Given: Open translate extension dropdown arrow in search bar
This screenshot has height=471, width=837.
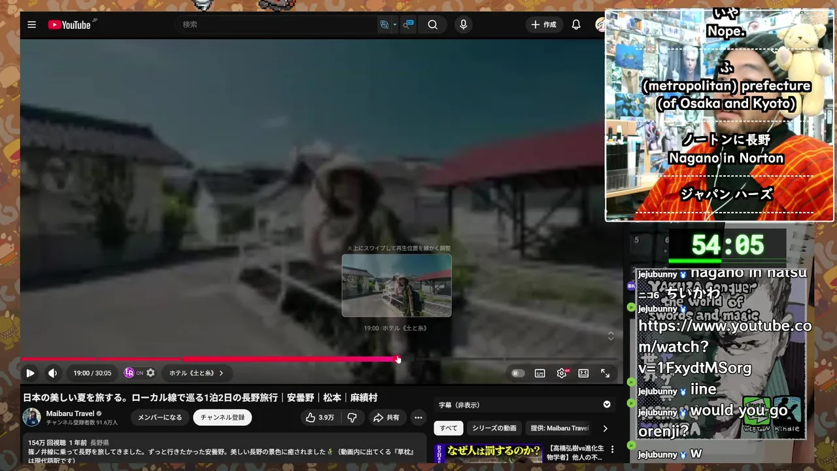Looking at the screenshot, I should pos(395,25).
